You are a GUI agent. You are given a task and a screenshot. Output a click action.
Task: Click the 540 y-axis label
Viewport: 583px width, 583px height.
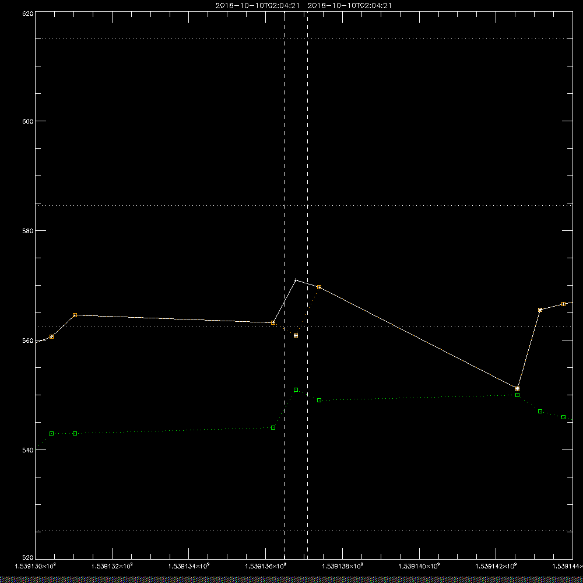coord(28,450)
